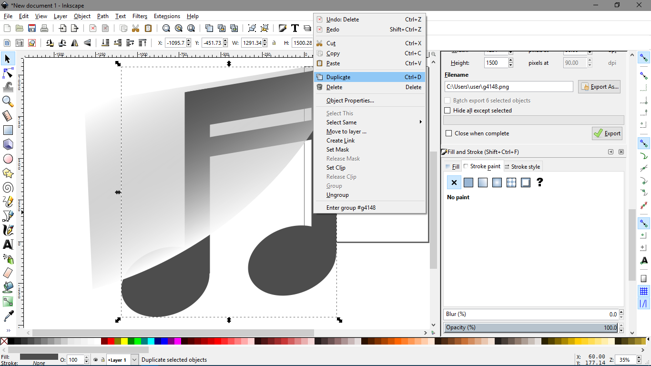
Task: Toggle grid snapping button on snap bar
Action: 644,291
